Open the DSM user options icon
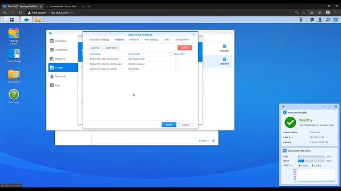This screenshot has height=191, width=341. tap(320, 20)
